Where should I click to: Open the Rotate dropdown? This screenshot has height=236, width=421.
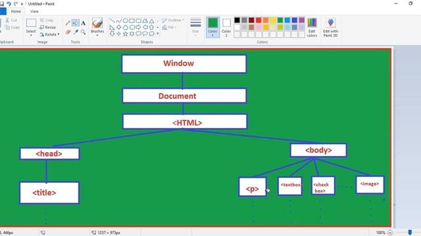49,35
